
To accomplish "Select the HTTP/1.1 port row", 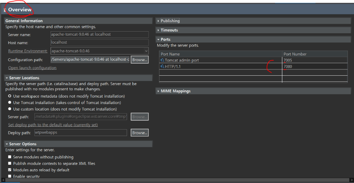I will pos(253,66).
